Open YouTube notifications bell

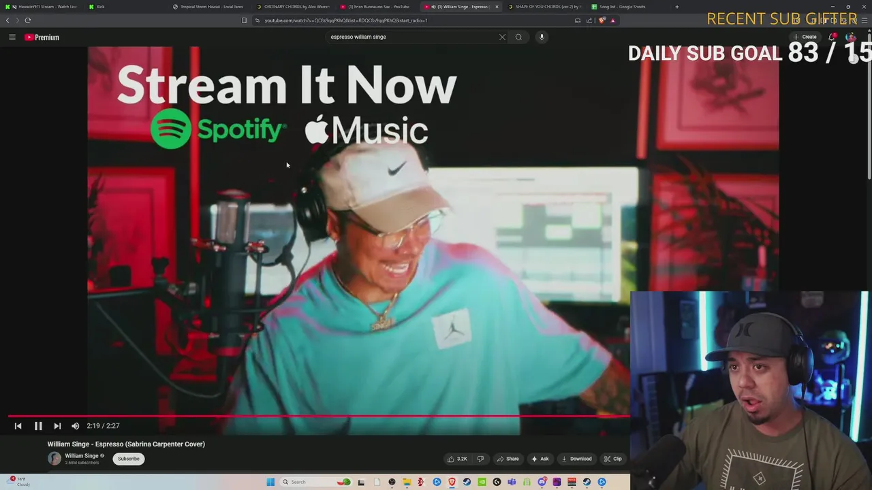832,37
